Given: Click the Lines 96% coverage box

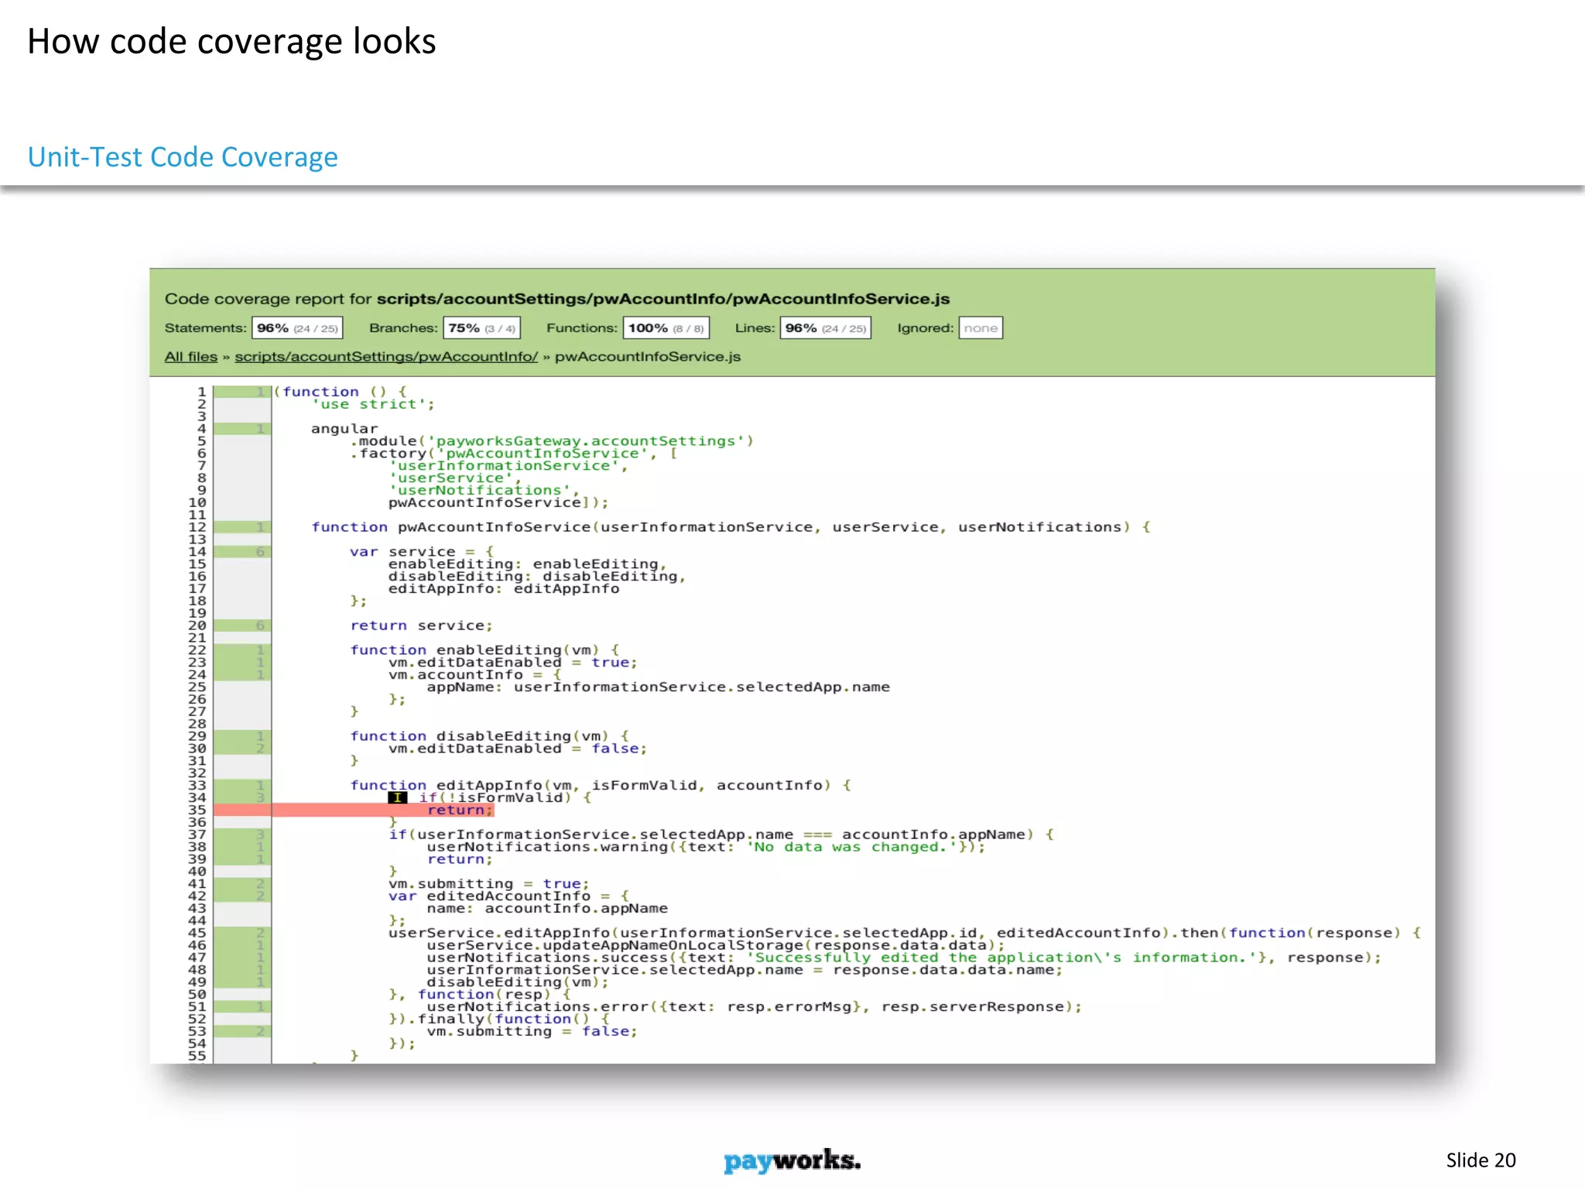Looking at the screenshot, I should pos(825,328).
